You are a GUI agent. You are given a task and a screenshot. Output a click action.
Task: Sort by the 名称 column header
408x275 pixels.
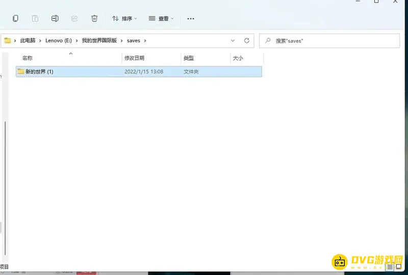[x=28, y=59]
